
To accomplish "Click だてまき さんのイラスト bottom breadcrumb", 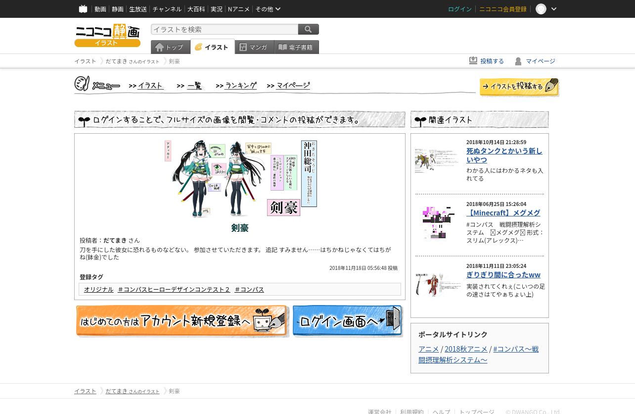I will coord(133,391).
